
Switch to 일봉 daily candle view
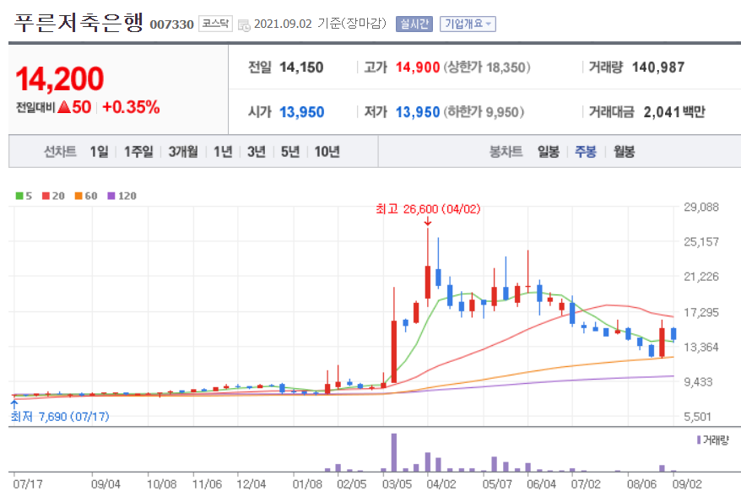[549, 150]
